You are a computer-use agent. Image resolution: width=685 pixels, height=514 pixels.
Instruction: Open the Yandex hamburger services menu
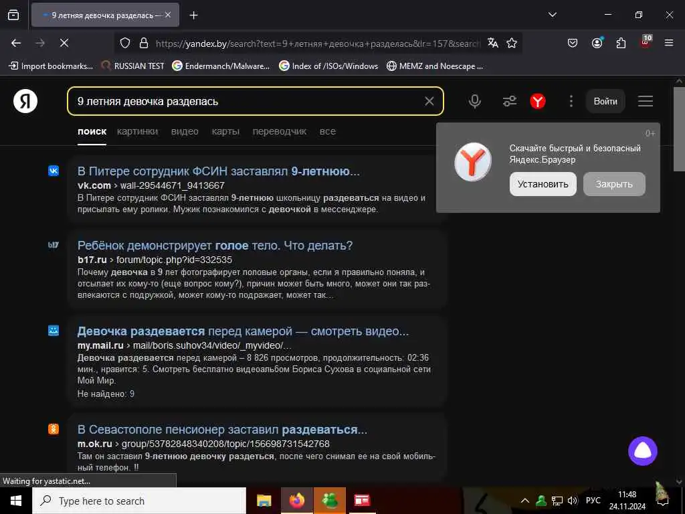click(646, 101)
